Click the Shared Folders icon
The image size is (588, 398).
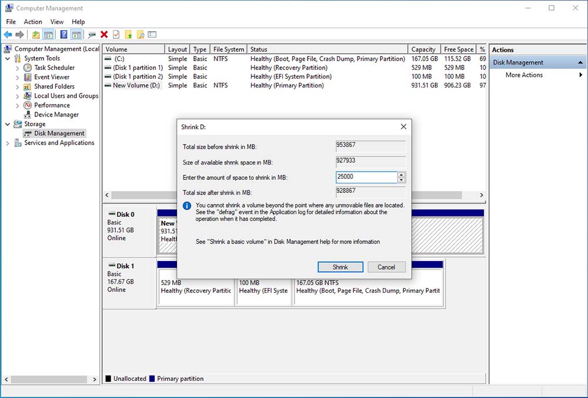tap(28, 86)
